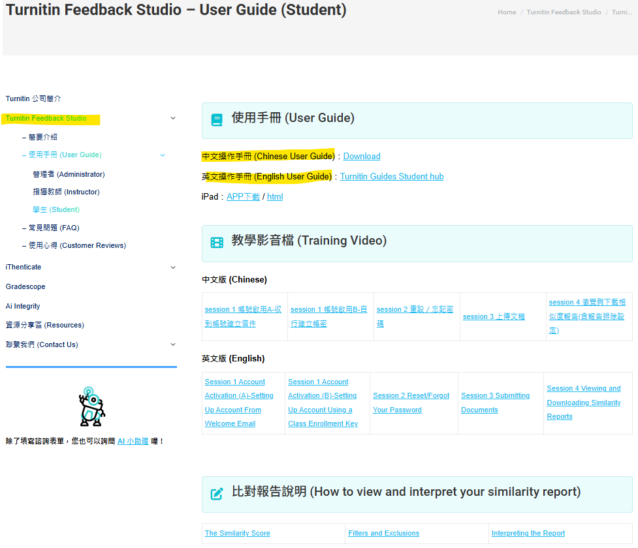
Task: Expand the Contact Us sidebar menu
Action: point(173,344)
